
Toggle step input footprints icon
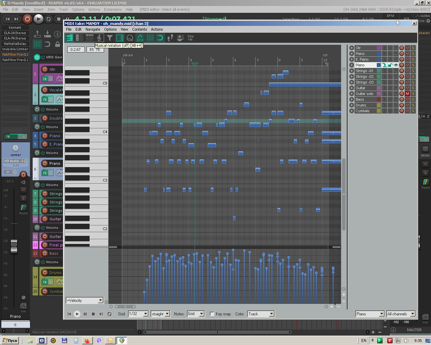click(170, 38)
